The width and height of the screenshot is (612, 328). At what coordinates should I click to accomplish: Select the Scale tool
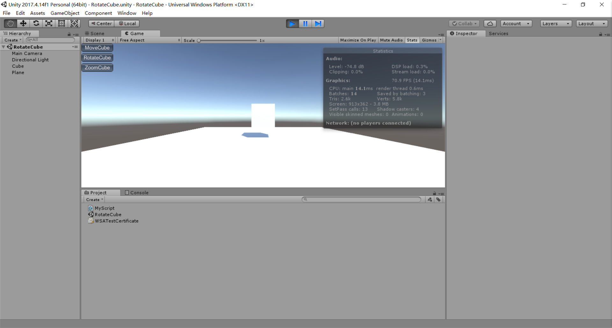(x=48, y=23)
